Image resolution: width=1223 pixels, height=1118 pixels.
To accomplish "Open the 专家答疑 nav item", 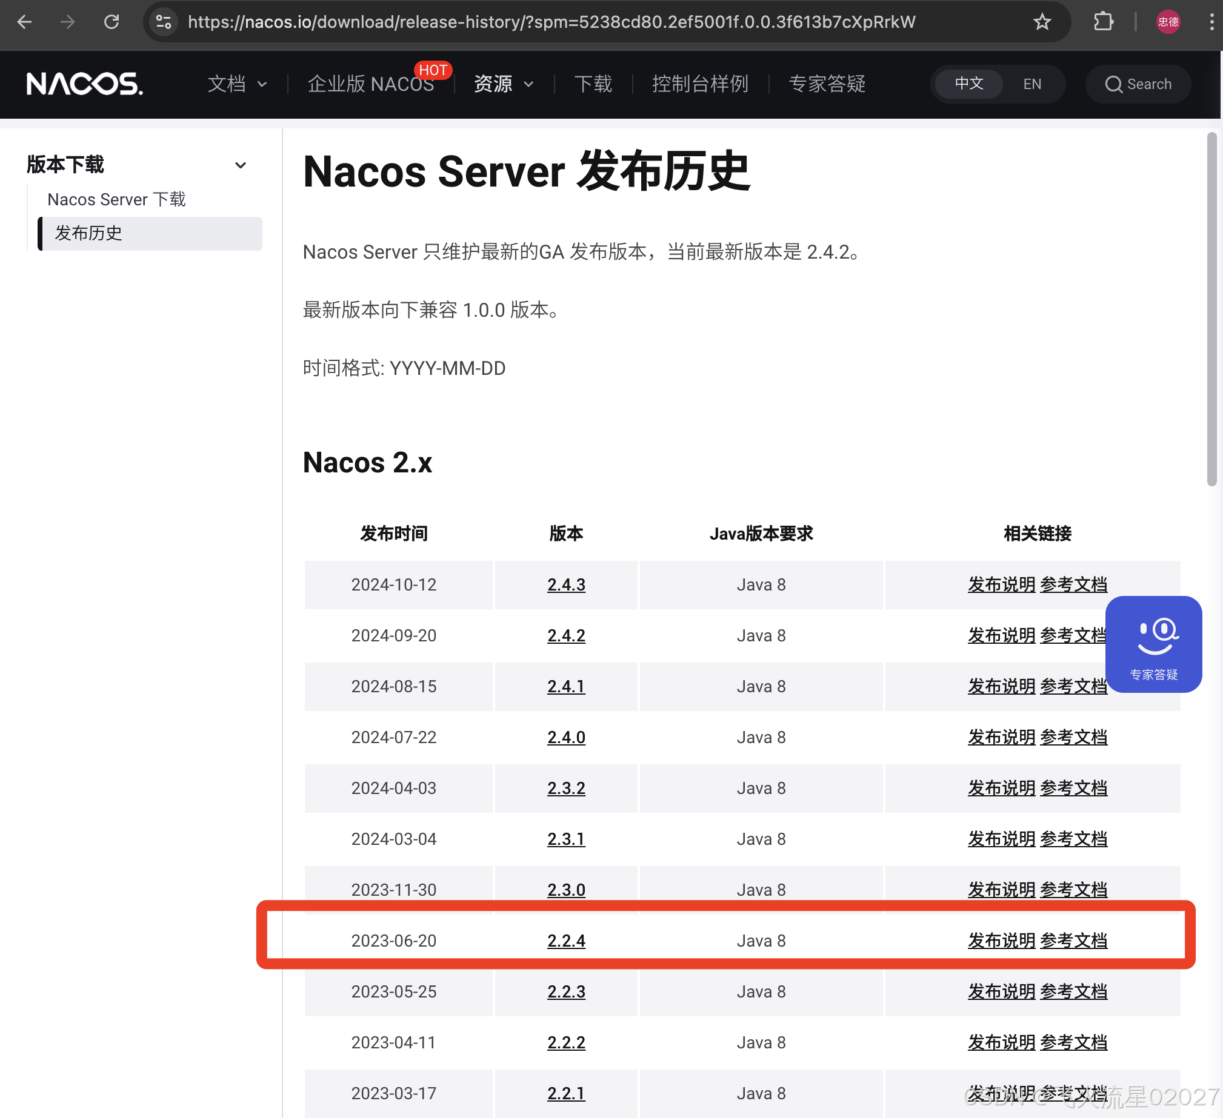I will tap(827, 84).
